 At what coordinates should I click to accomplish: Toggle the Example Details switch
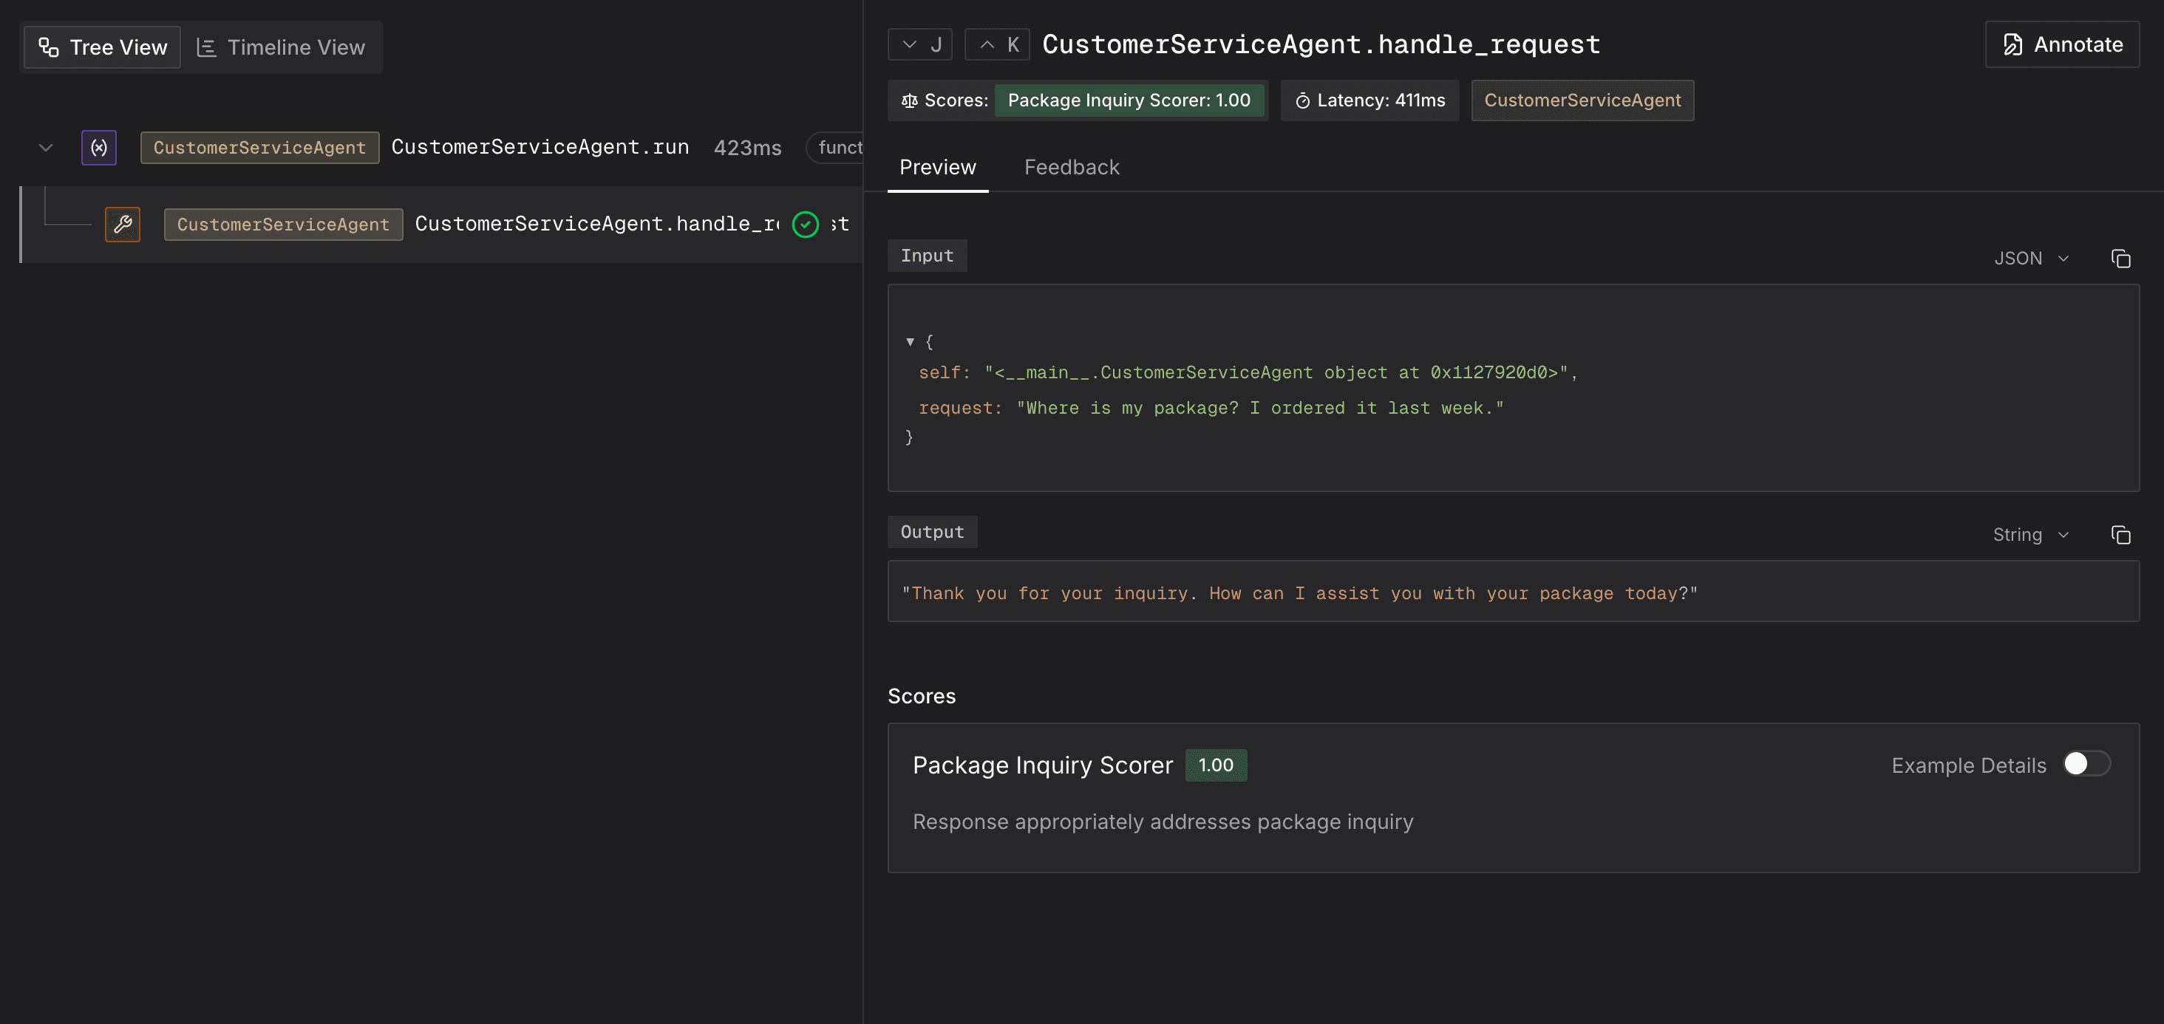pos(2086,764)
